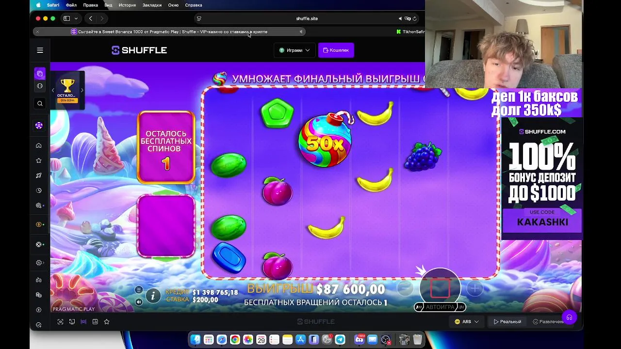Select the casino icon at sidebar top
621x349 pixels.
40,74
